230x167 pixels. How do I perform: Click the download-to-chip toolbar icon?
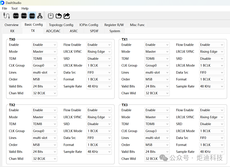(x=51, y=16)
